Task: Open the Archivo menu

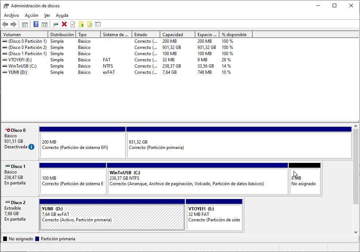Action: [11, 15]
